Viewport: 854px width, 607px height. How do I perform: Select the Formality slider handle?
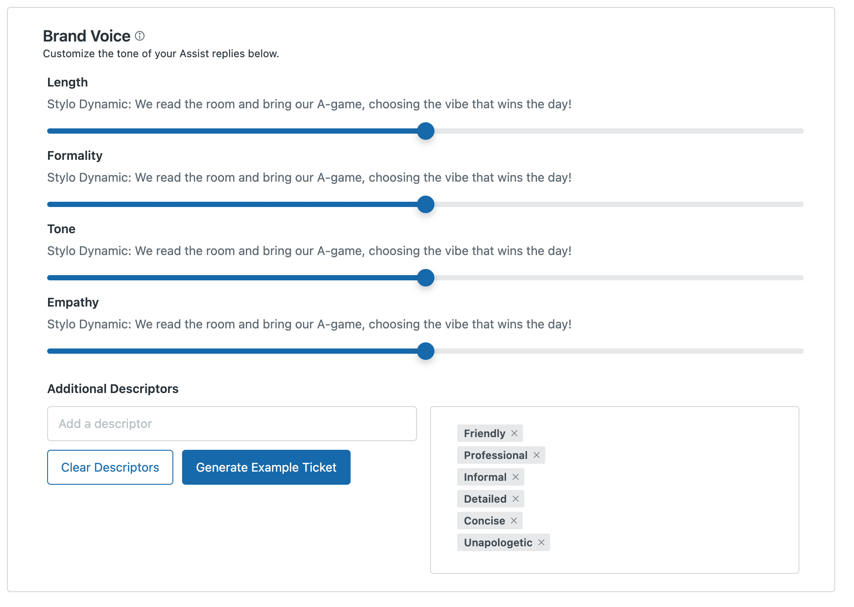coord(425,204)
